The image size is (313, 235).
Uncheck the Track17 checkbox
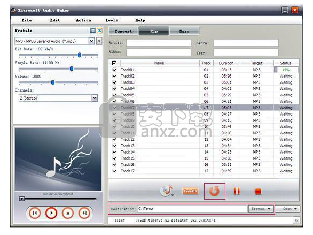tap(114, 171)
